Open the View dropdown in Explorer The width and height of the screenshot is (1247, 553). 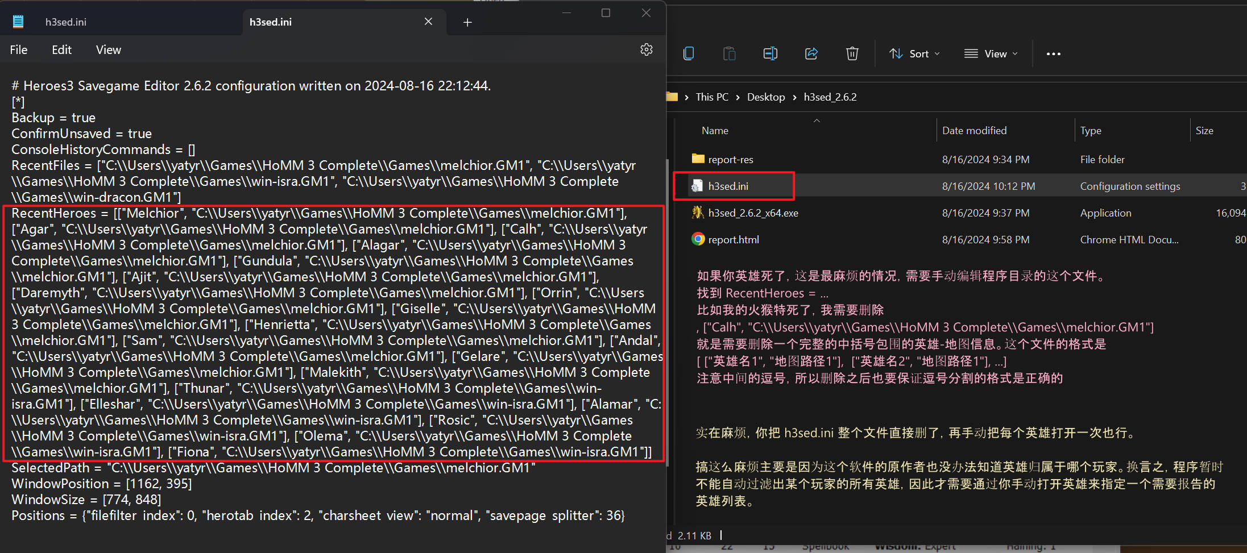(x=991, y=53)
